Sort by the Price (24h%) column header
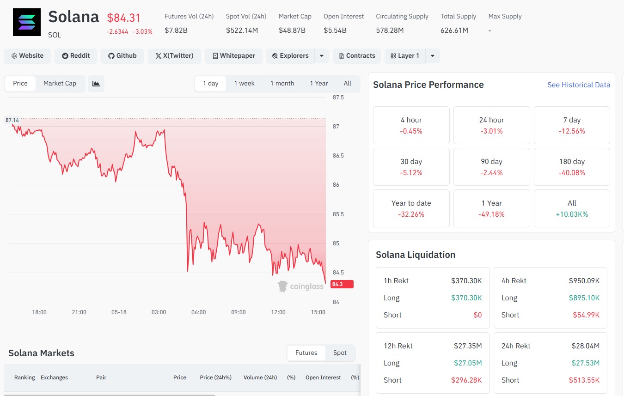The height and width of the screenshot is (396, 624). pyautogui.click(x=216, y=378)
